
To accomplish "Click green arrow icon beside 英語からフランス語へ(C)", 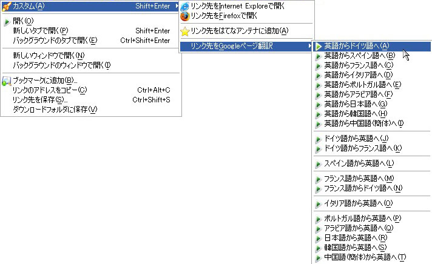I will pyautogui.click(x=319, y=66).
